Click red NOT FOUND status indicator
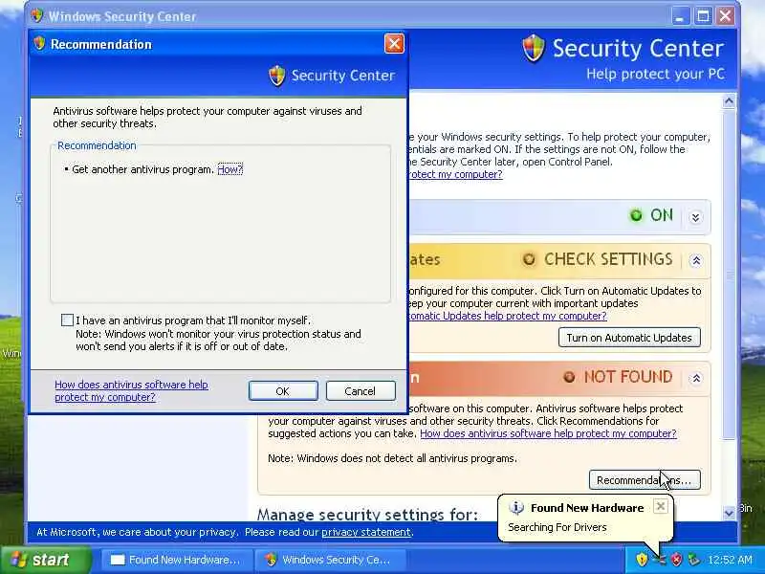This screenshot has width=765, height=574. tap(569, 377)
